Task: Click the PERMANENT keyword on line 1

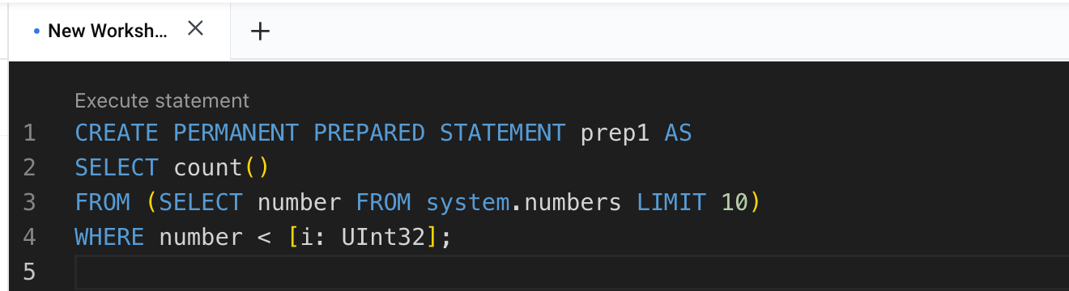Action: coord(236,133)
